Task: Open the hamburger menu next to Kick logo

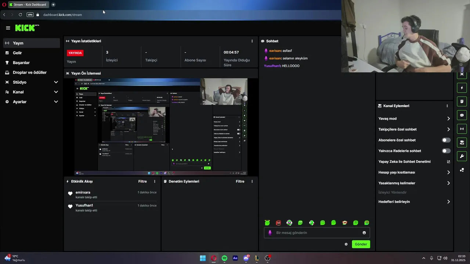Action: coord(8,28)
